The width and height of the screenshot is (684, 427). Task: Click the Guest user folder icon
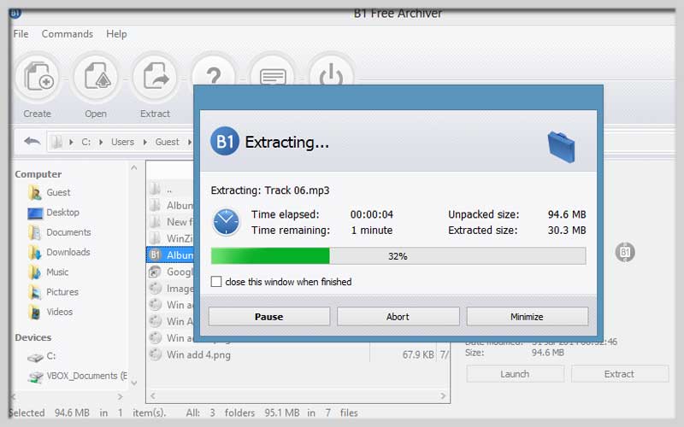pyautogui.click(x=34, y=192)
